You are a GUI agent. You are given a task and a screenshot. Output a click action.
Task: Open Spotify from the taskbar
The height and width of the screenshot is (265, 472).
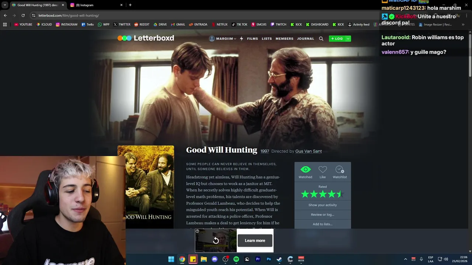[x=236, y=259]
